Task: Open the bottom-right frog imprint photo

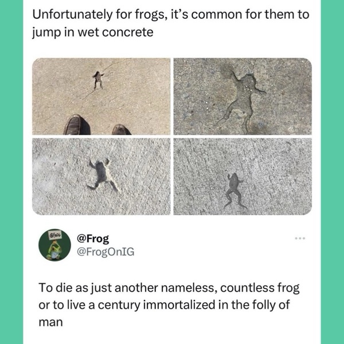Action: point(243,176)
